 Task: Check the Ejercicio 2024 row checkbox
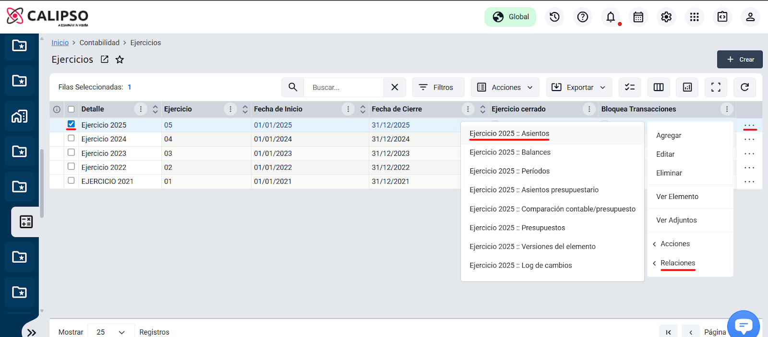point(71,138)
